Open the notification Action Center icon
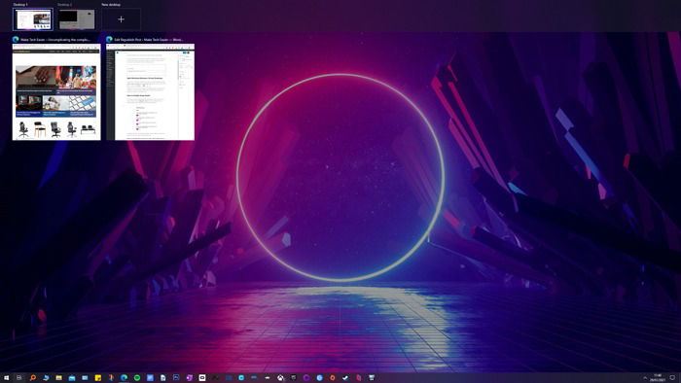 click(672, 378)
